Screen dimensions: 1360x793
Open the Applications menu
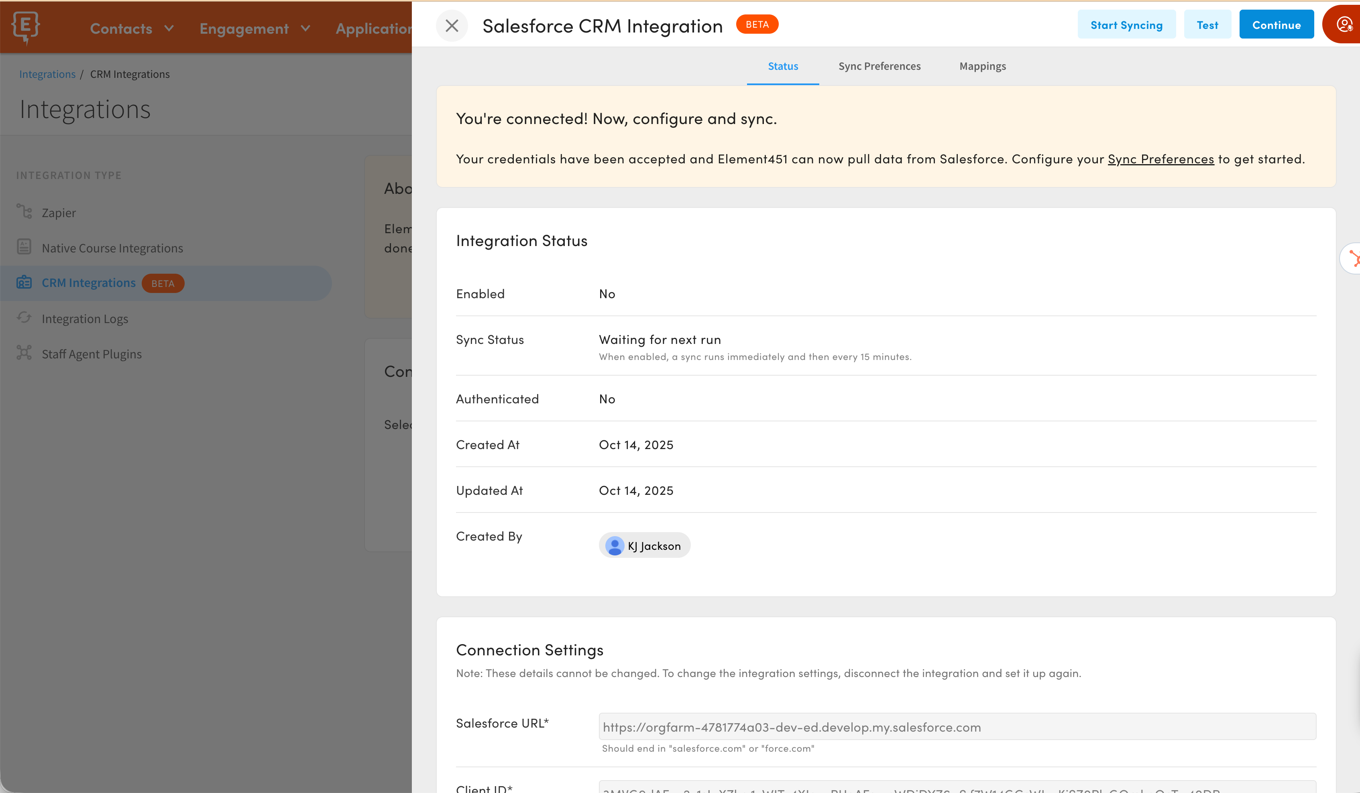coord(373,28)
